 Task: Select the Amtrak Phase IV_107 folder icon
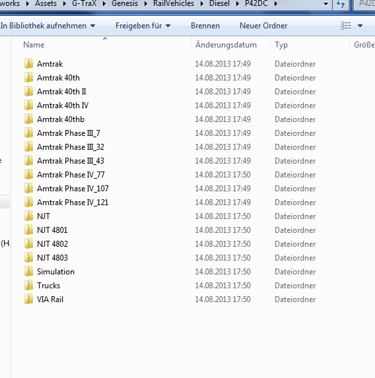(28, 189)
